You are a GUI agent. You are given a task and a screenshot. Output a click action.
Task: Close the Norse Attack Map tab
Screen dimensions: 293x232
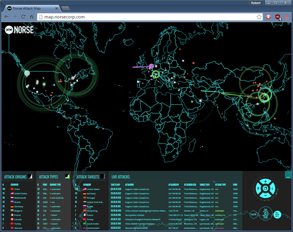click(x=57, y=8)
